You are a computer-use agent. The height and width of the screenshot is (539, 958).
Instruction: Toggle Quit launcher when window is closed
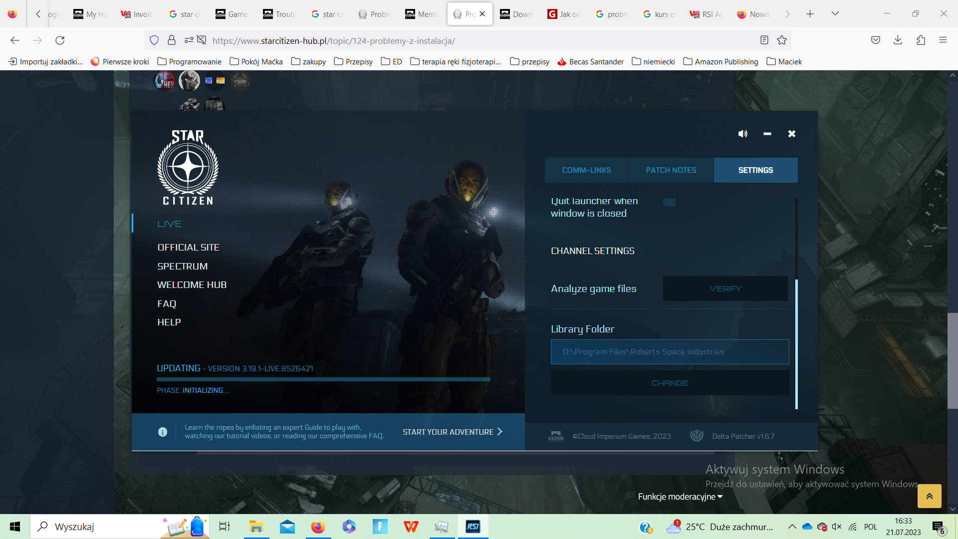coord(669,202)
